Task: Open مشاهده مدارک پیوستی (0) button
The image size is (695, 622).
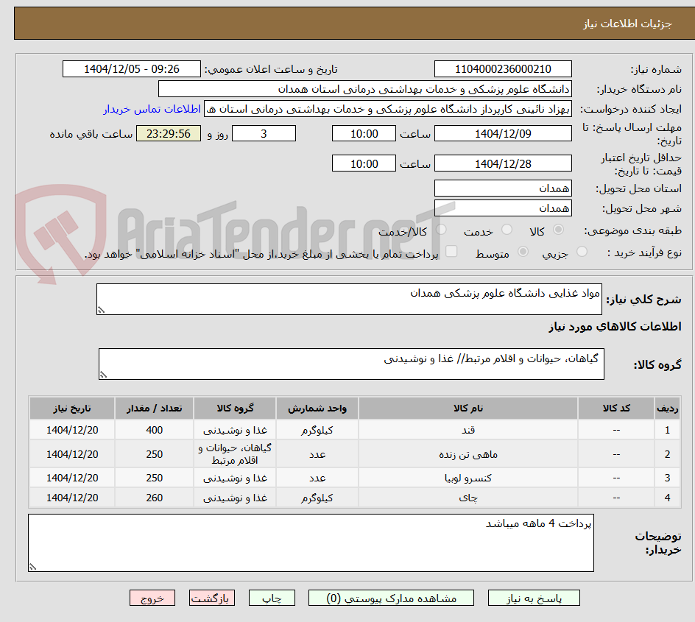Action: 391,598
